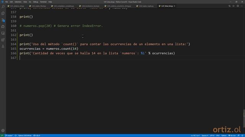Viewport: 245px width, 137px height.
Task: Click the 'Uso del método count()' line
Action: (105, 44)
